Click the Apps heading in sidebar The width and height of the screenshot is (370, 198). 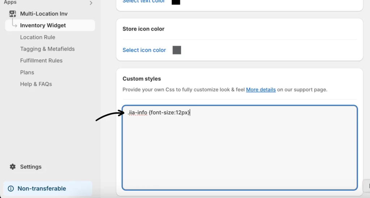(10, 3)
